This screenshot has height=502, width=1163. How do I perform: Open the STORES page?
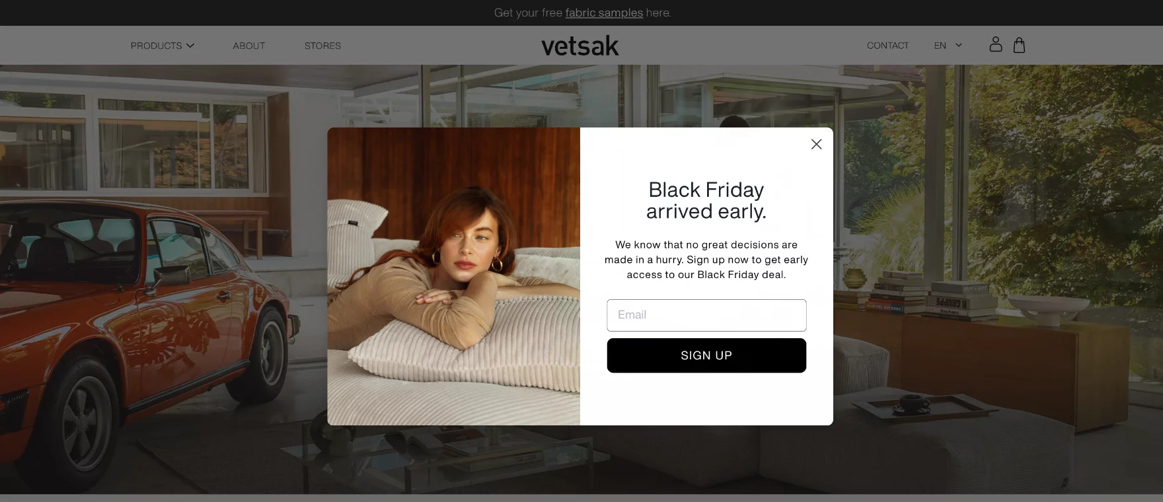coord(322,46)
